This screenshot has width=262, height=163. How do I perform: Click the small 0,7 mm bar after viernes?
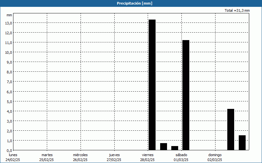pyautogui.click(x=163, y=147)
